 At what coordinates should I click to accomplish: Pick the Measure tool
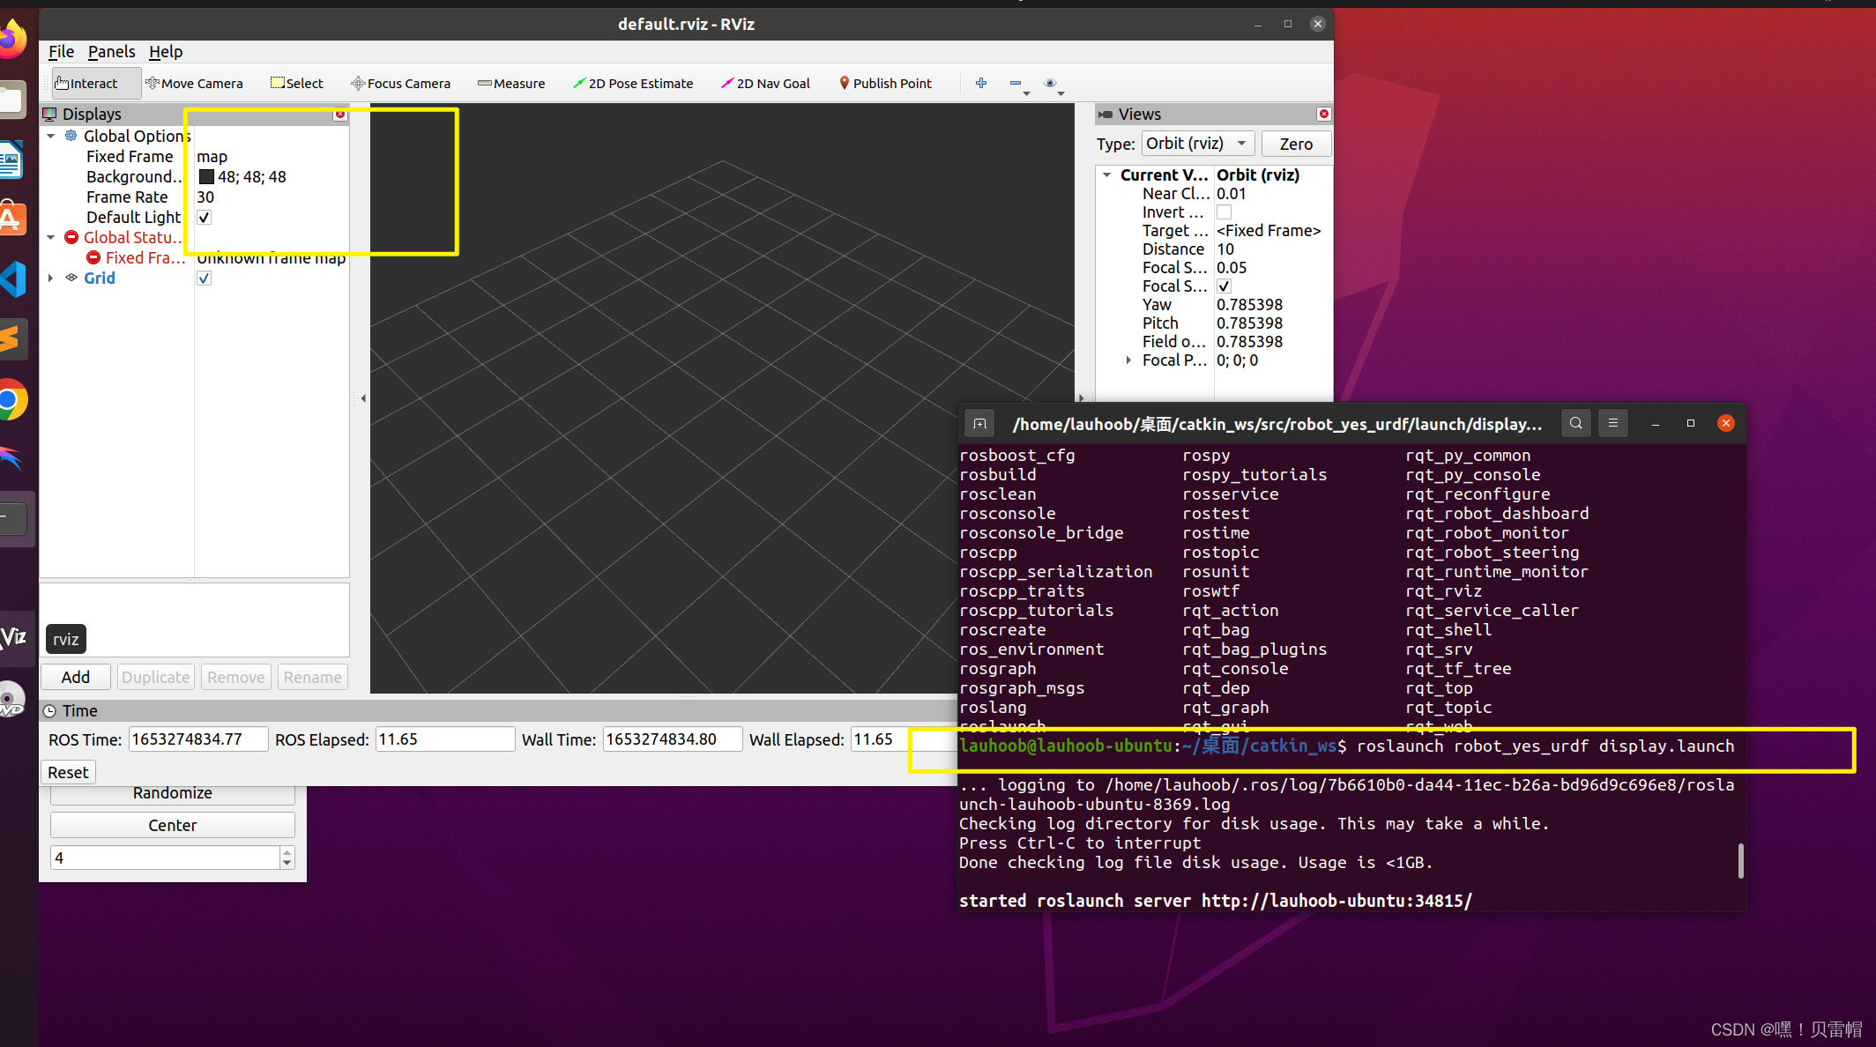pyautogui.click(x=511, y=84)
